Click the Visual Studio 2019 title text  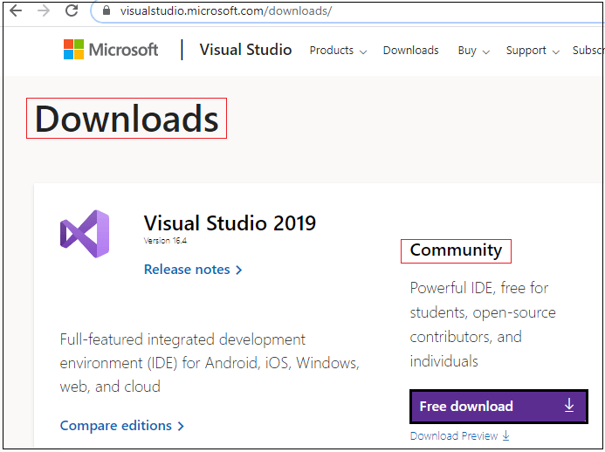(x=230, y=223)
